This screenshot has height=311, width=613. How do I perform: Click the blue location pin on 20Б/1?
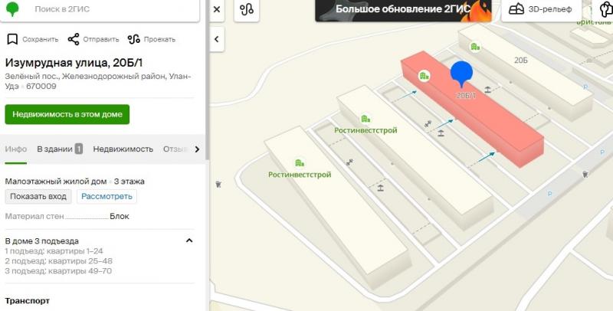462,74
